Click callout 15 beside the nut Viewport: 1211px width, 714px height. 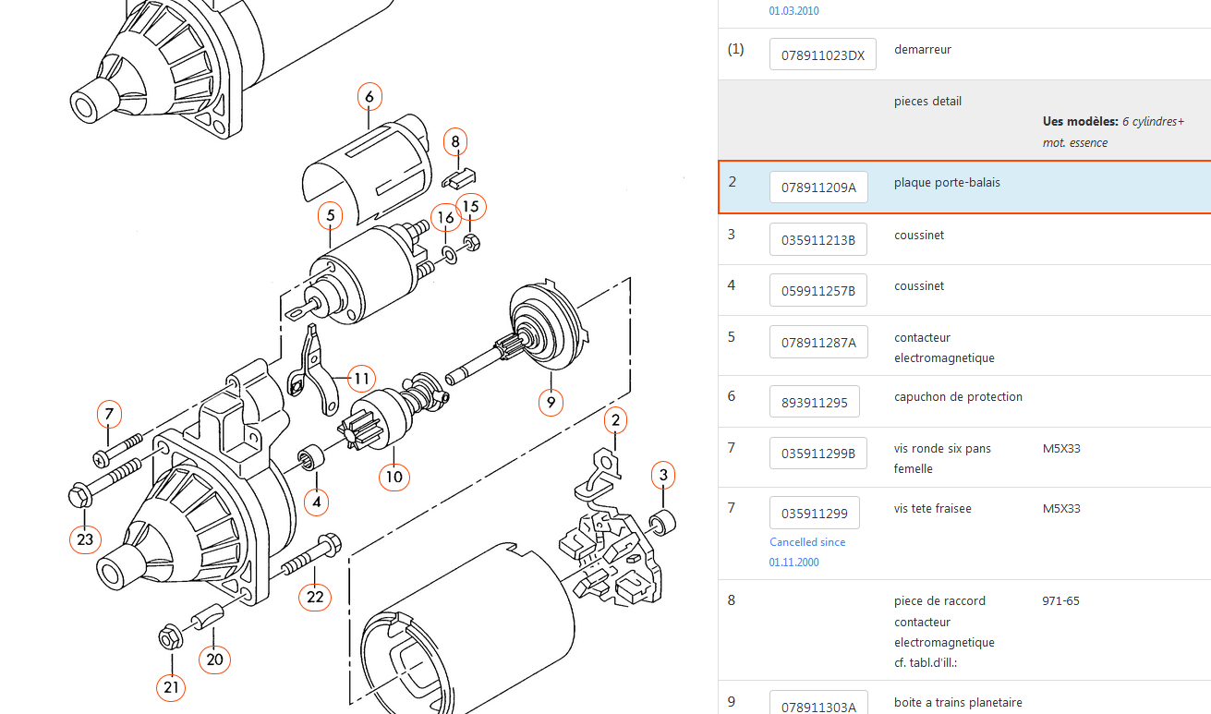[471, 206]
